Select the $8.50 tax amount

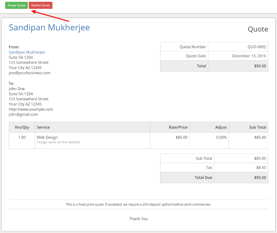coord(261,167)
